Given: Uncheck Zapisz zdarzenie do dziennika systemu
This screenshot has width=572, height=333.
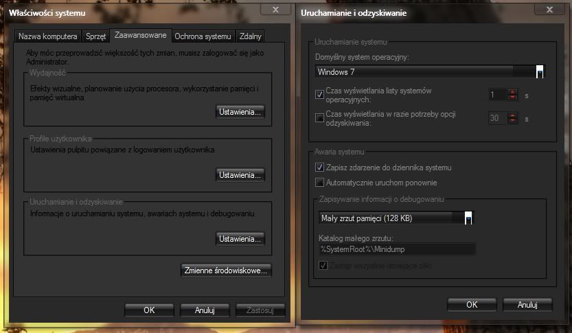Looking at the screenshot, I should tap(319, 168).
